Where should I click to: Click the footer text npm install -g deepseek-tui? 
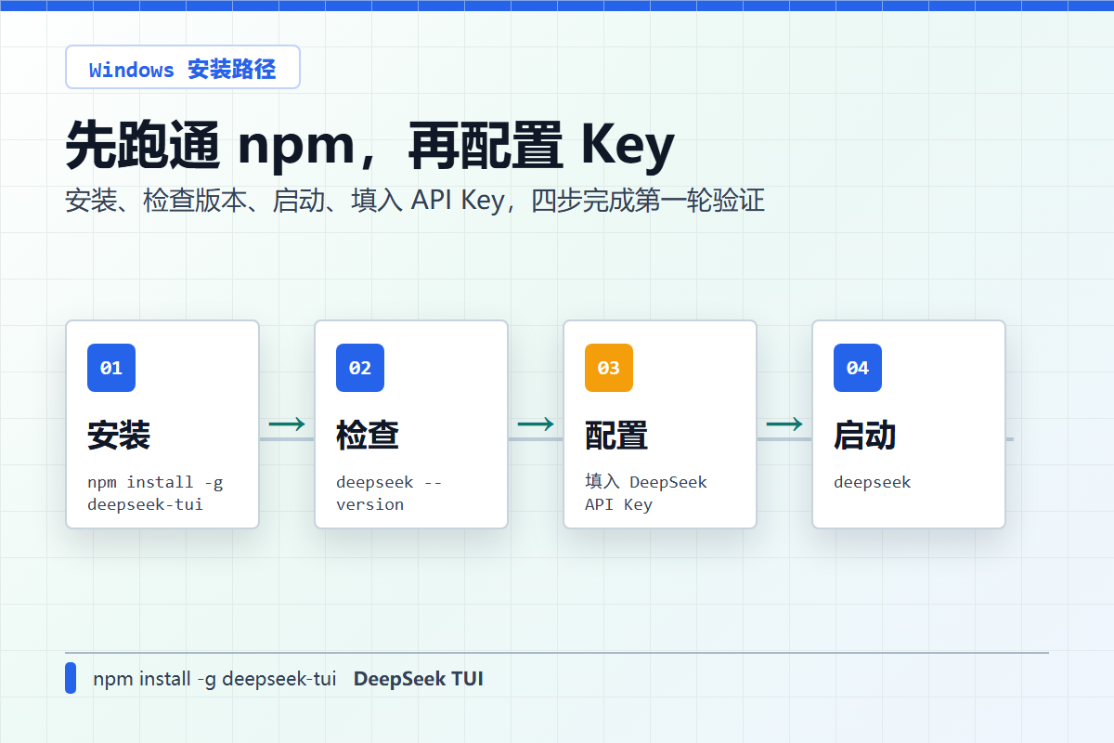coord(214,679)
